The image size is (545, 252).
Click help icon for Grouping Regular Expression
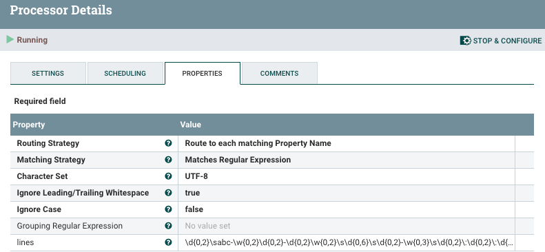pos(168,226)
